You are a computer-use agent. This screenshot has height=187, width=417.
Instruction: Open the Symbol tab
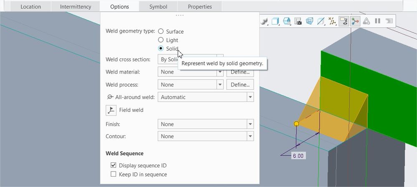point(158,7)
